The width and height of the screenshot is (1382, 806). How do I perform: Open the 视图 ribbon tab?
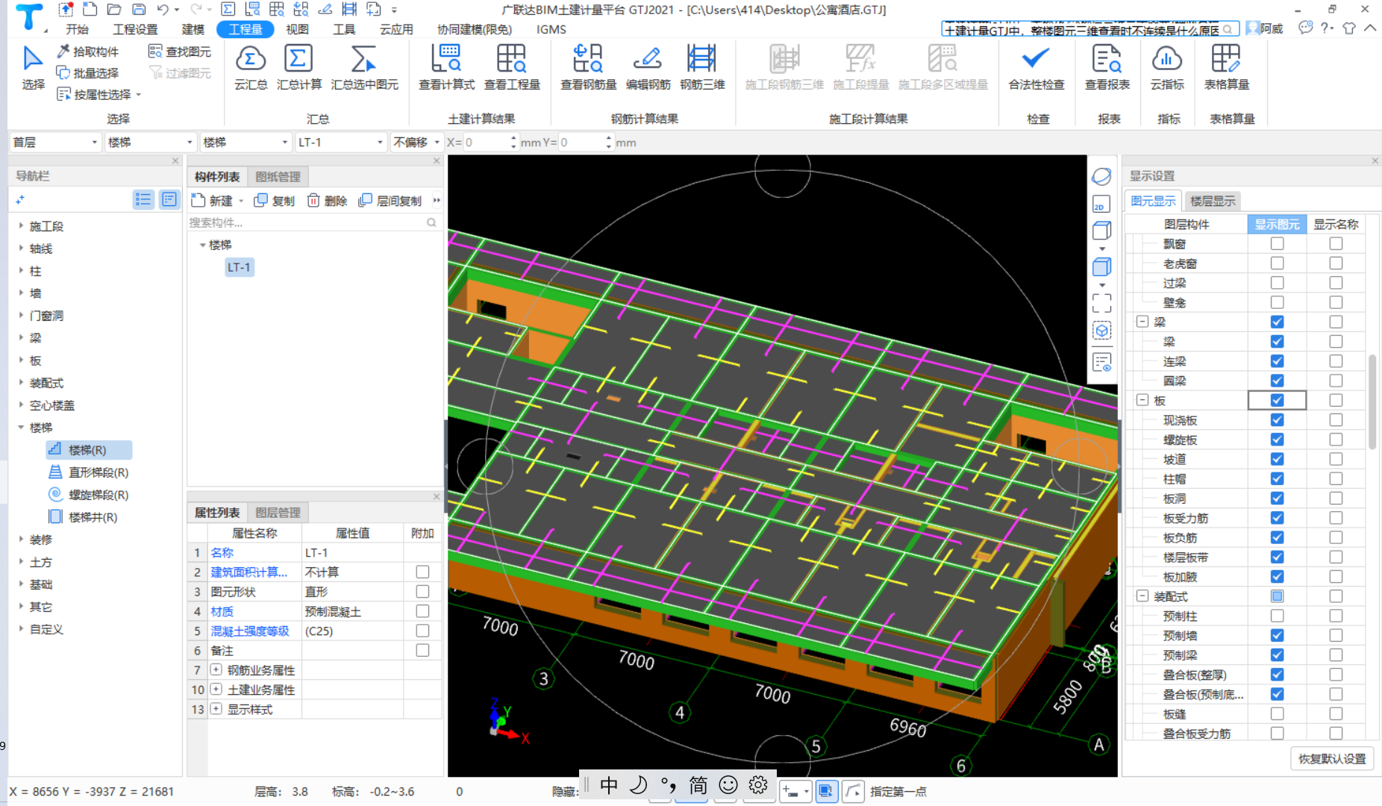[x=297, y=29]
